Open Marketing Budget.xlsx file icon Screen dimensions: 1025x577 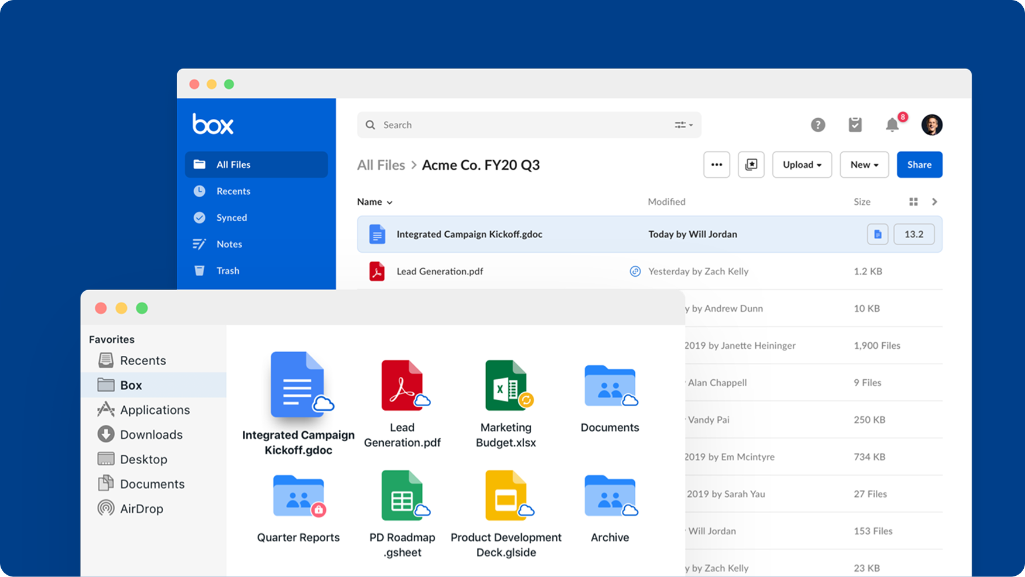[506, 385]
